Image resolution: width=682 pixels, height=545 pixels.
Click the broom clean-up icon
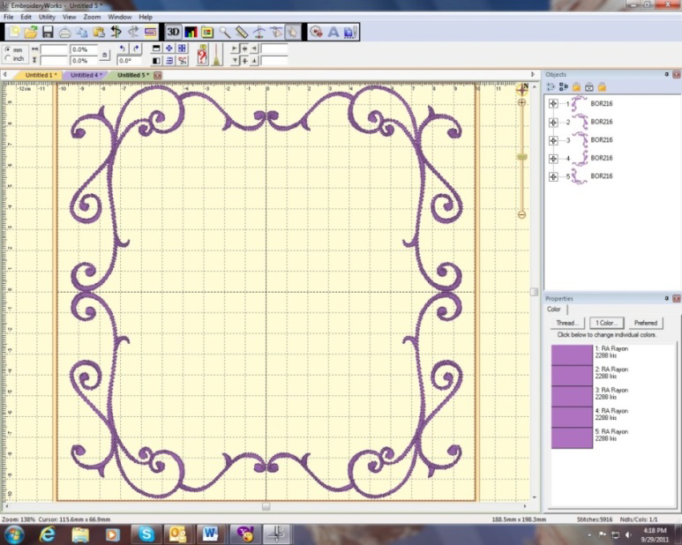point(217,55)
